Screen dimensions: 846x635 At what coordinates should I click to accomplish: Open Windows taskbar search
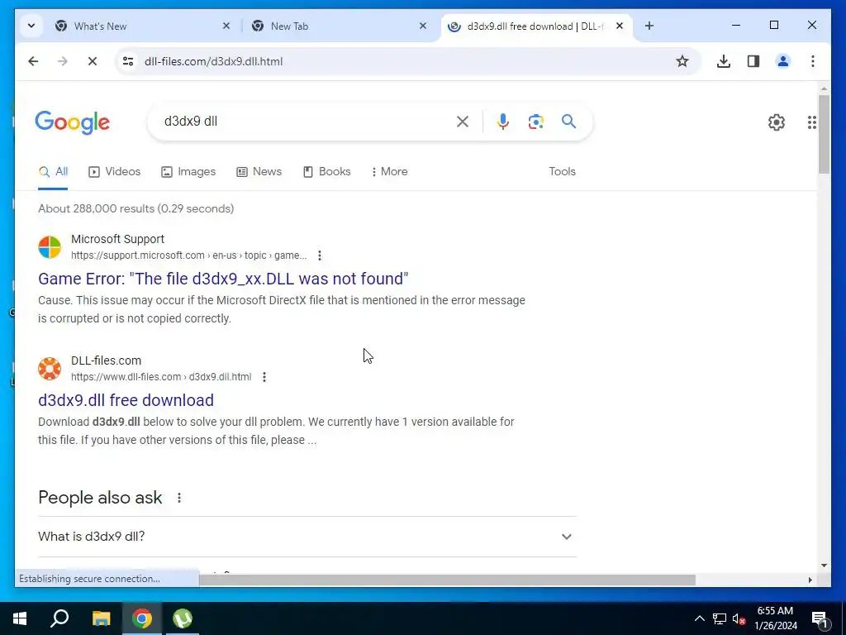click(59, 618)
